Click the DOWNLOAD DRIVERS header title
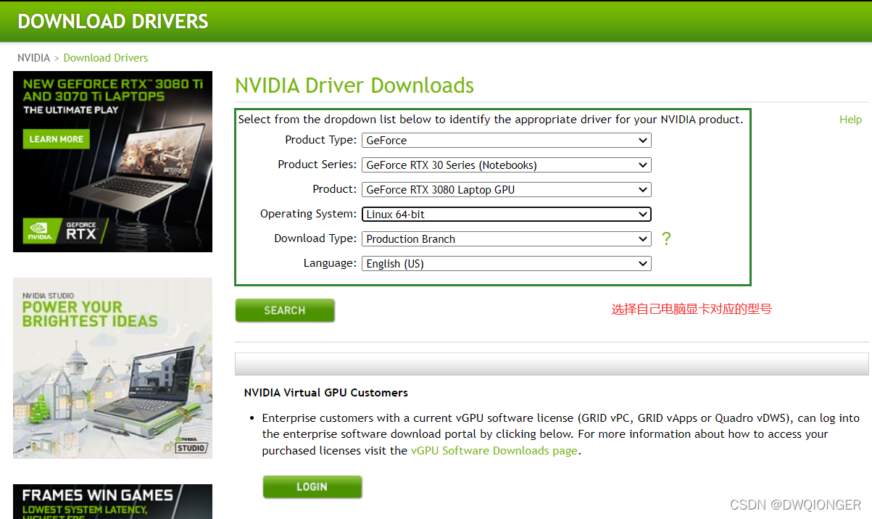Screen dimensions: 872x519 click(x=113, y=22)
